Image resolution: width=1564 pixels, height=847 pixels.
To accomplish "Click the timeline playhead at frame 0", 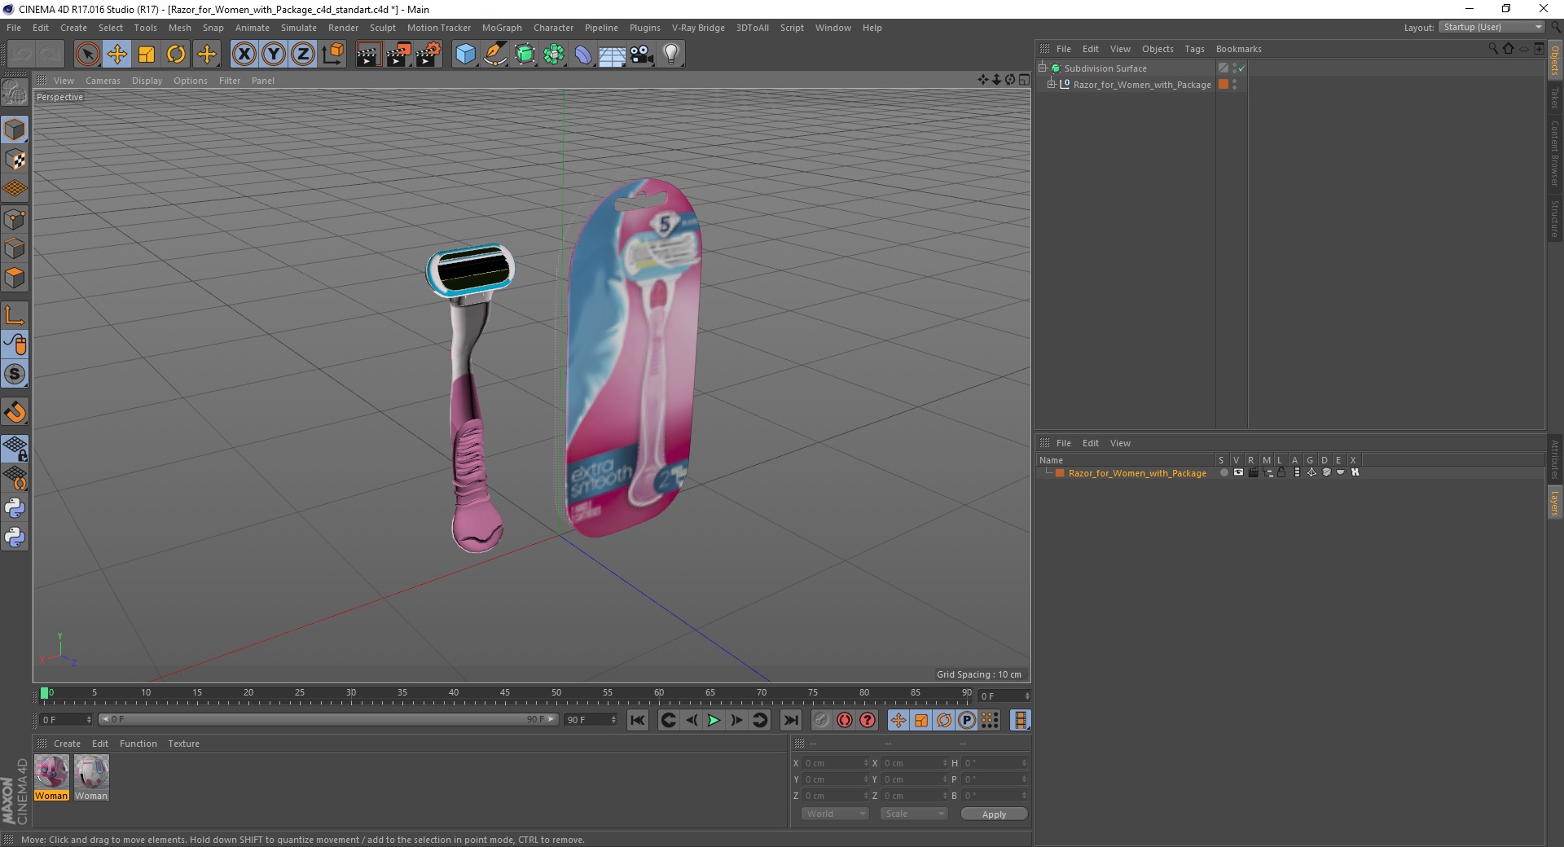I will coord(45,693).
